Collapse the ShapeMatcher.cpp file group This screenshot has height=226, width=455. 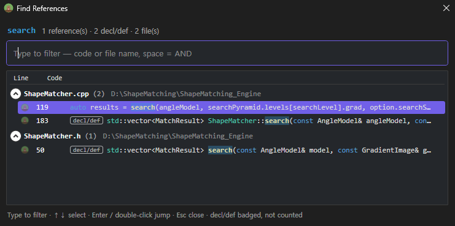click(x=16, y=94)
